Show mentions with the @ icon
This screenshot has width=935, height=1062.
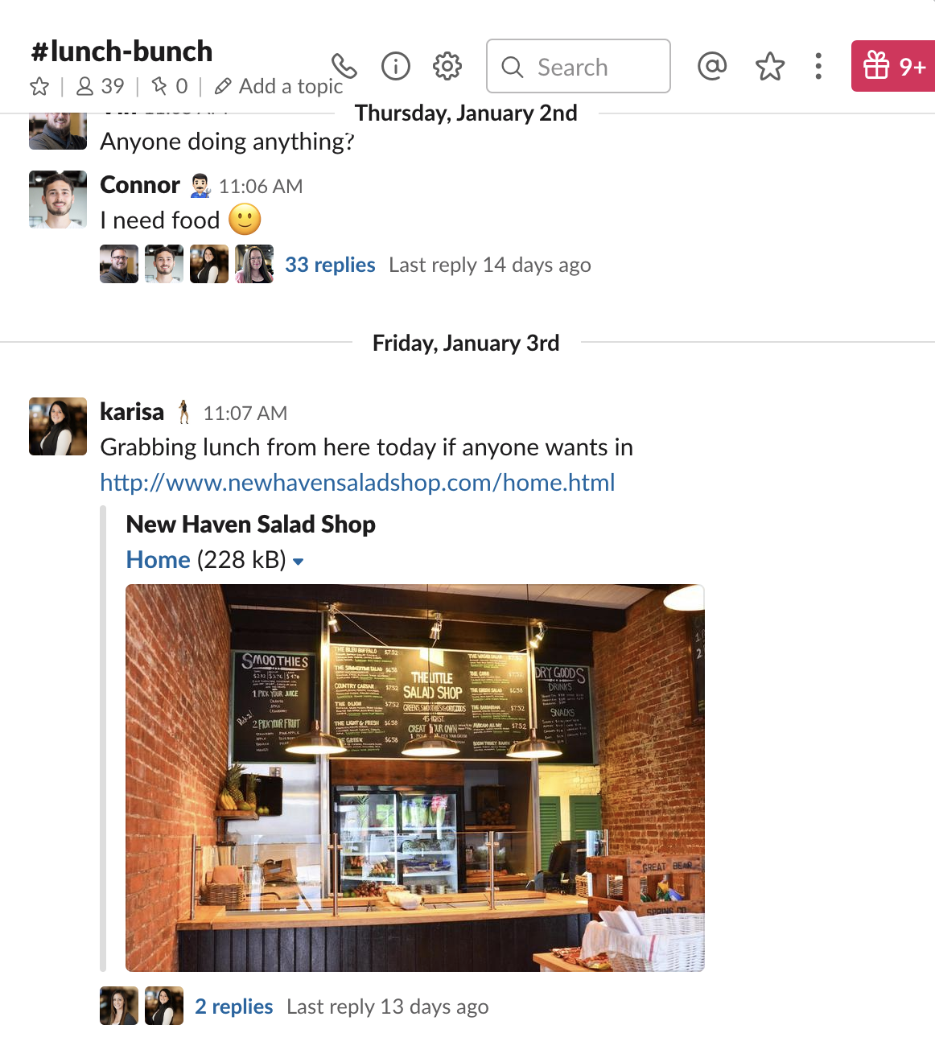pos(712,66)
